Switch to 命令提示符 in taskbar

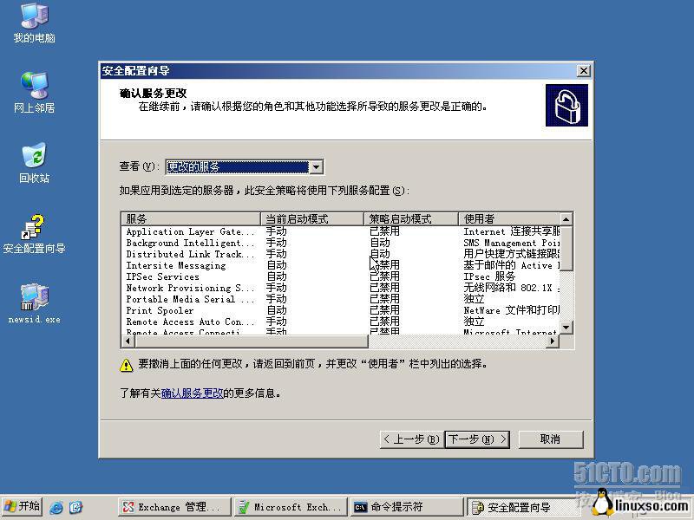tap(406, 507)
